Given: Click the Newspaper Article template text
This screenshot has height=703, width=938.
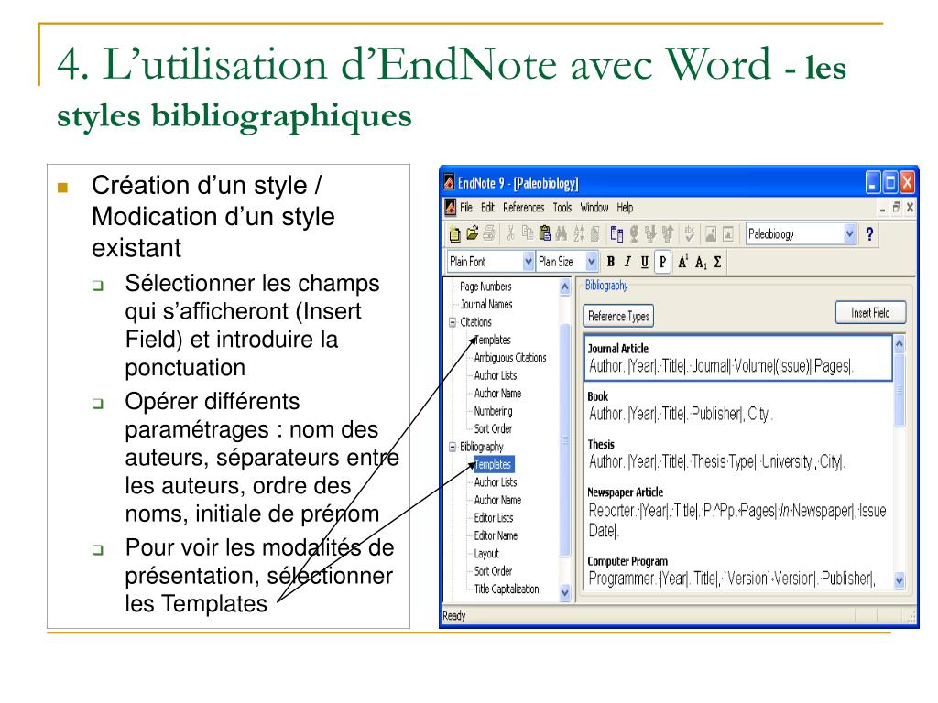Looking at the screenshot, I should [x=737, y=520].
